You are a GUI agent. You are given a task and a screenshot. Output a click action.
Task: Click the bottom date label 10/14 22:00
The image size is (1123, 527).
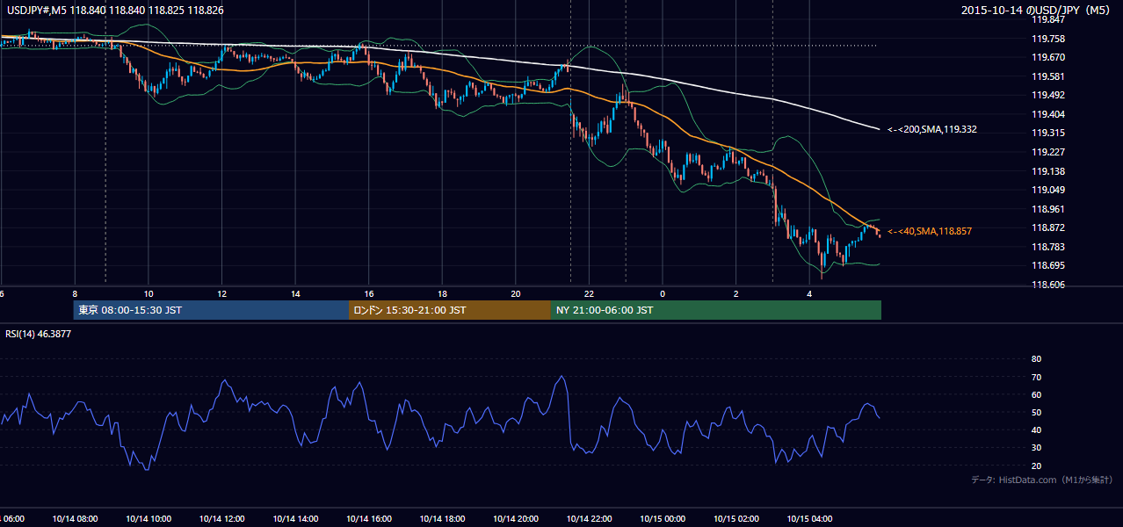(589, 518)
